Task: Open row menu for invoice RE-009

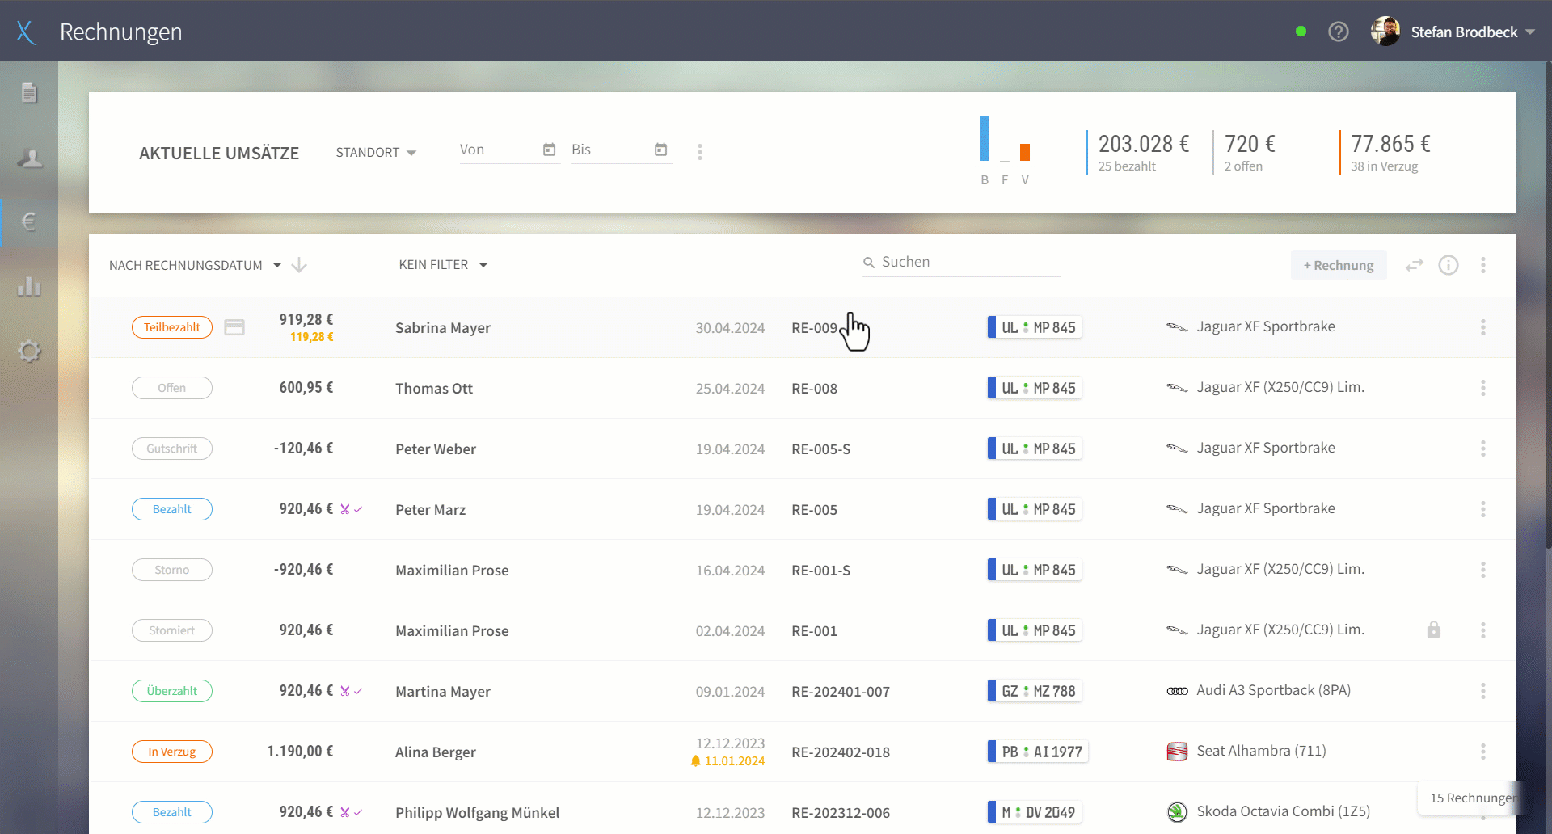Action: pyautogui.click(x=1483, y=327)
